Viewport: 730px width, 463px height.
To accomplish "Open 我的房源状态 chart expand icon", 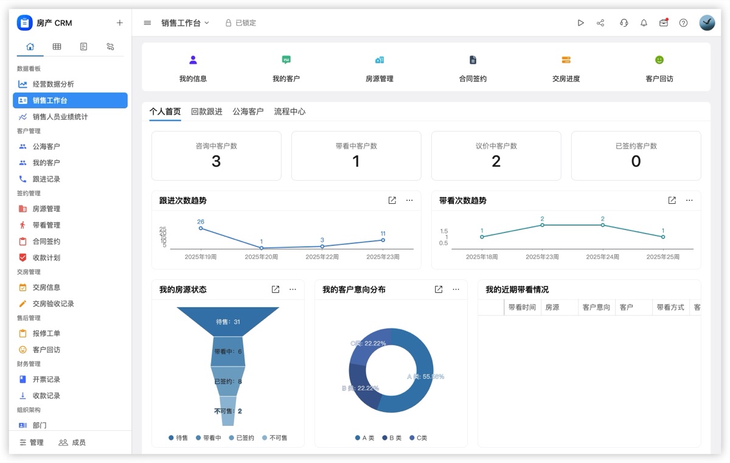I will pos(275,290).
